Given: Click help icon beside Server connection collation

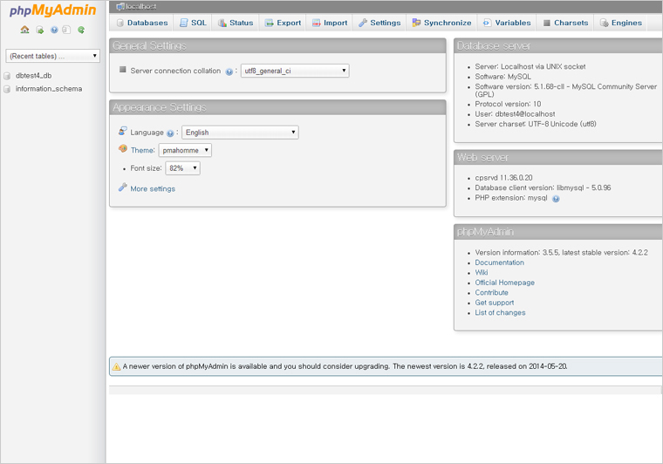Looking at the screenshot, I should 229,72.
